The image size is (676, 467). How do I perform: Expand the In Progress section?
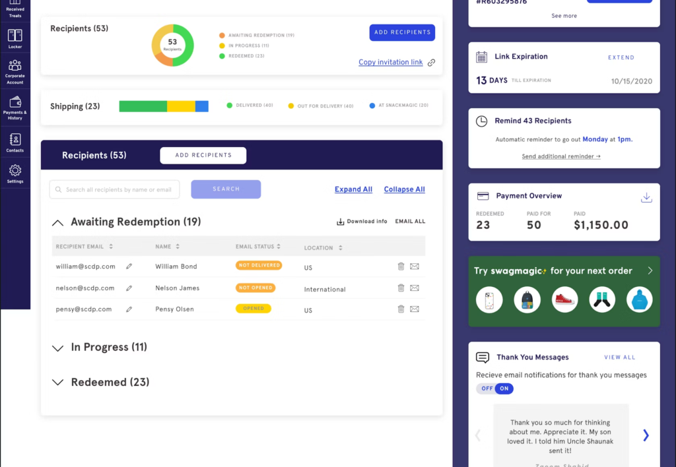58,348
